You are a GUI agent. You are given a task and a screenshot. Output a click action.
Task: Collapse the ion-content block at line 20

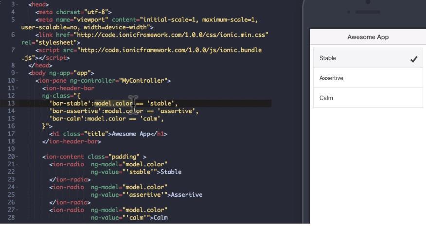(18, 157)
